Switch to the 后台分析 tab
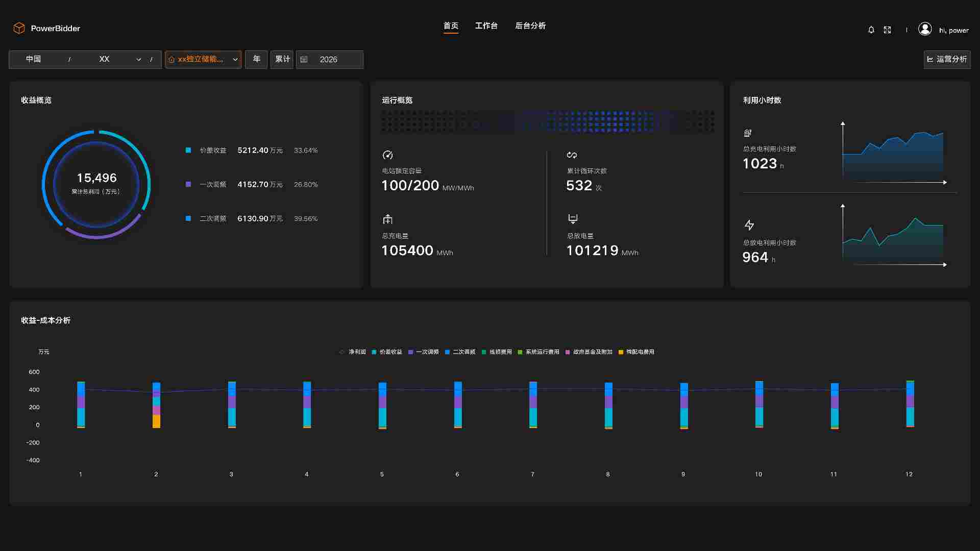The image size is (980, 551). click(x=530, y=26)
